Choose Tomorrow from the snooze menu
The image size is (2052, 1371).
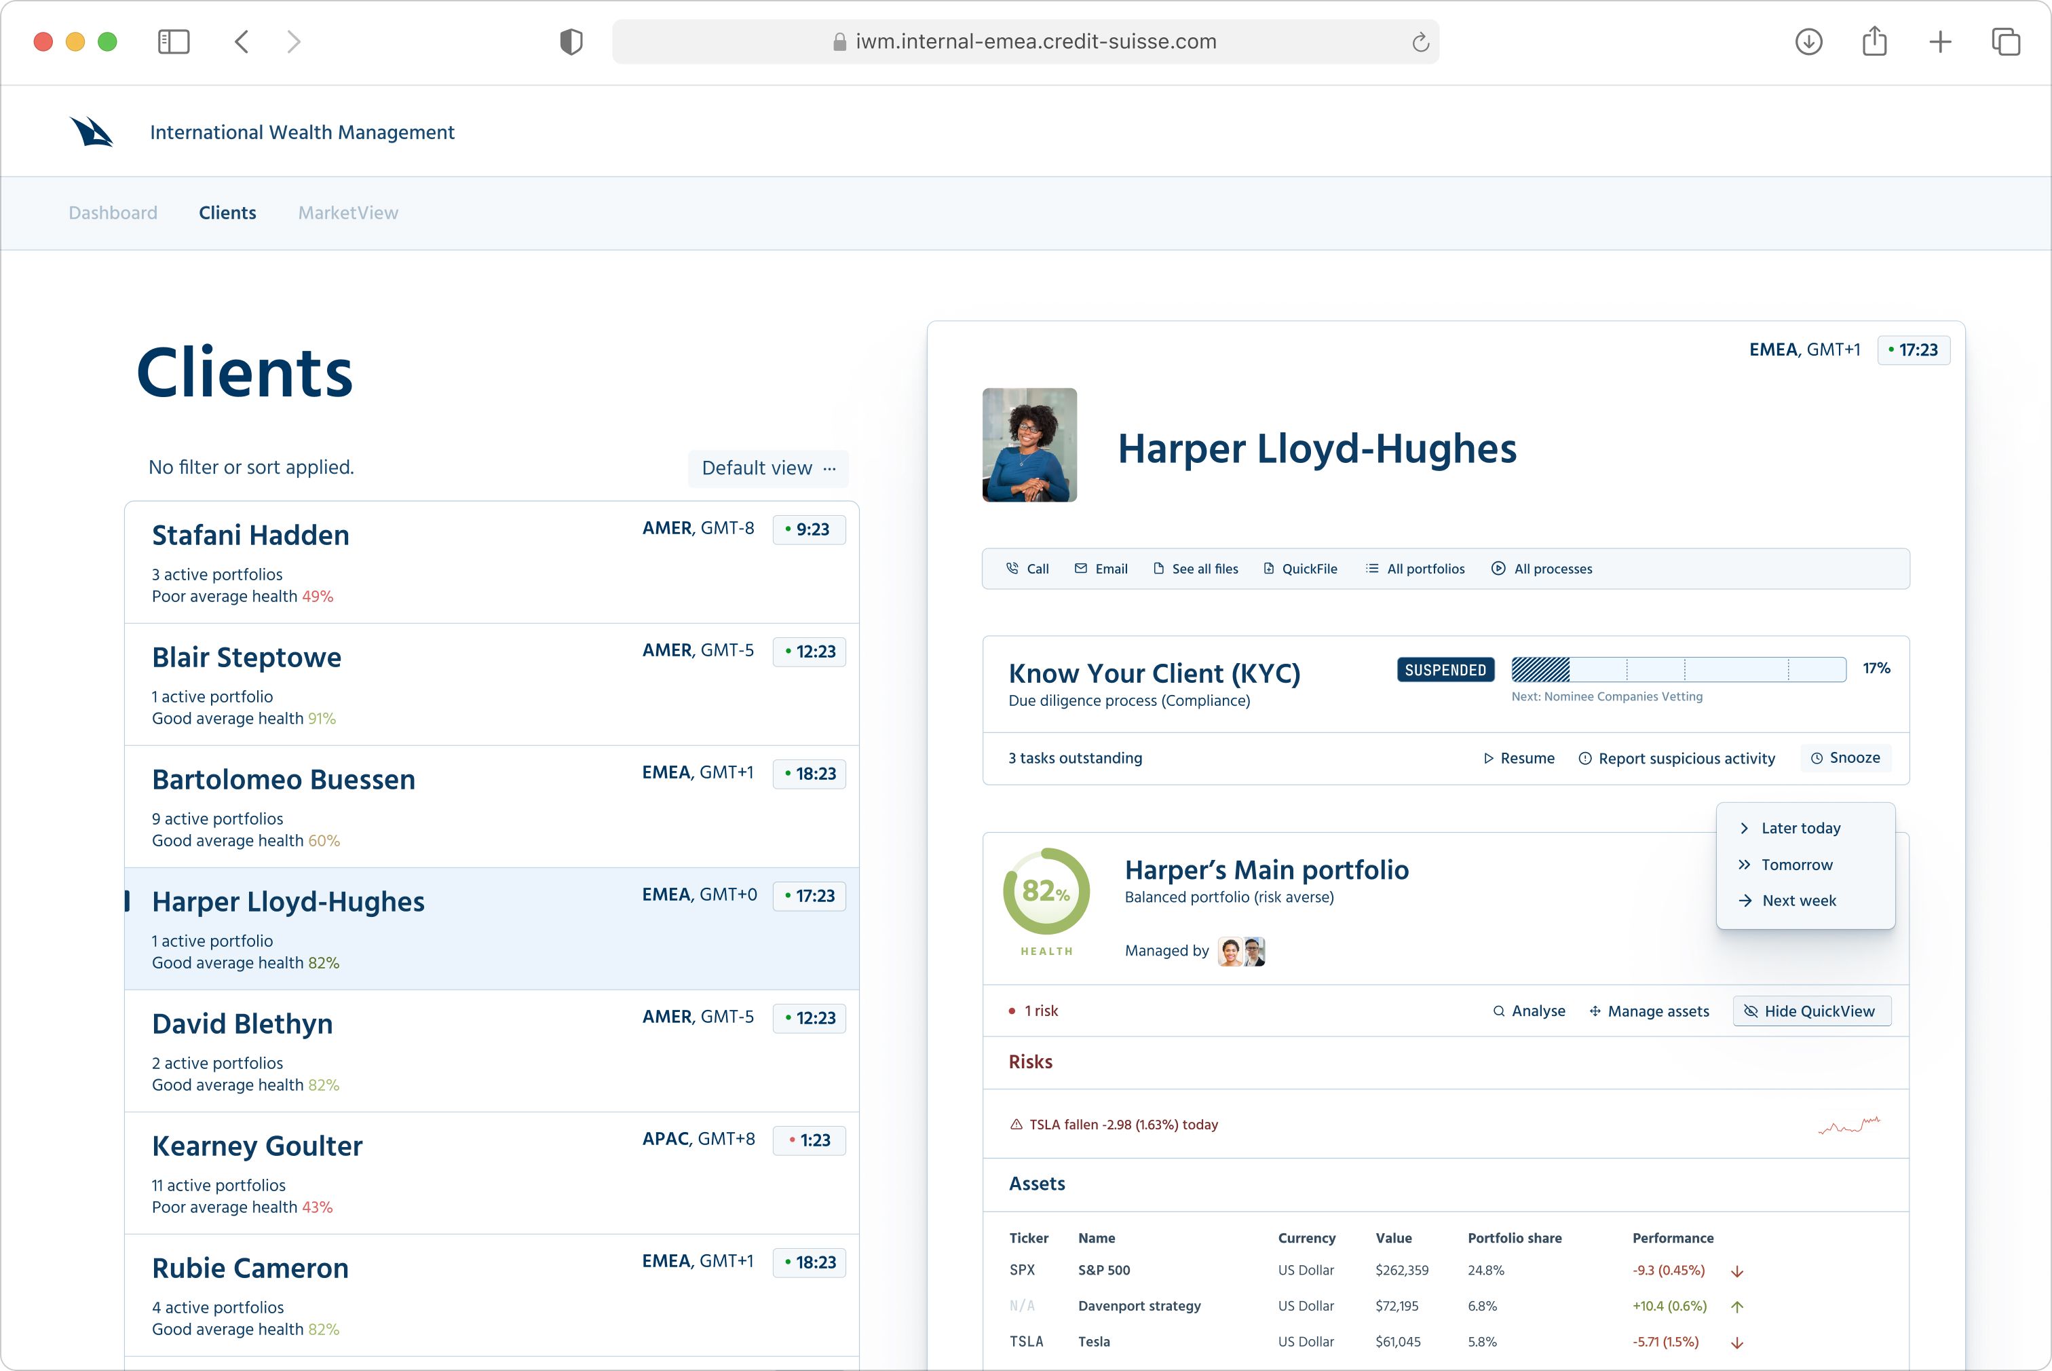pyautogui.click(x=1796, y=865)
